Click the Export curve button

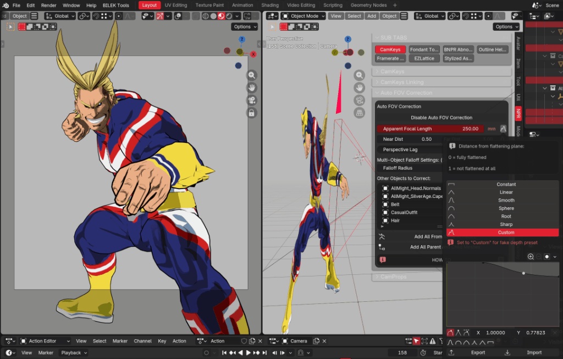473,352
